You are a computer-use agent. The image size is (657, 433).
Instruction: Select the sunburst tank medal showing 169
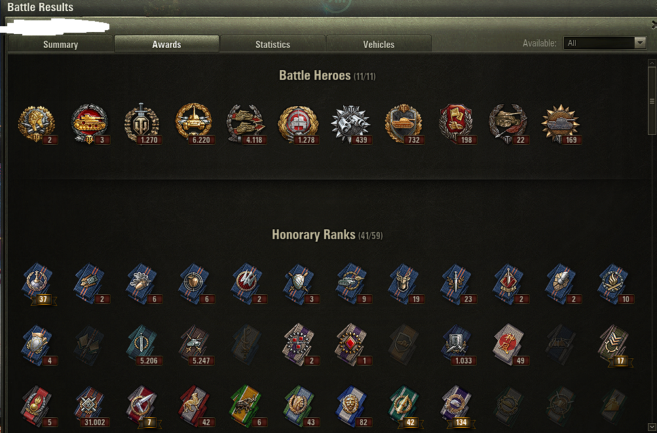[561, 124]
